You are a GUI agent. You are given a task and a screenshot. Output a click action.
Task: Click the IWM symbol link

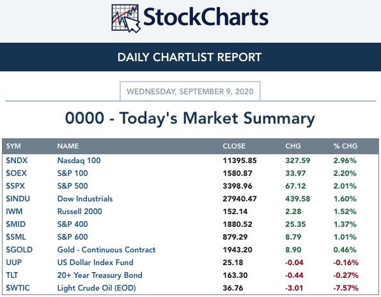pos(14,211)
